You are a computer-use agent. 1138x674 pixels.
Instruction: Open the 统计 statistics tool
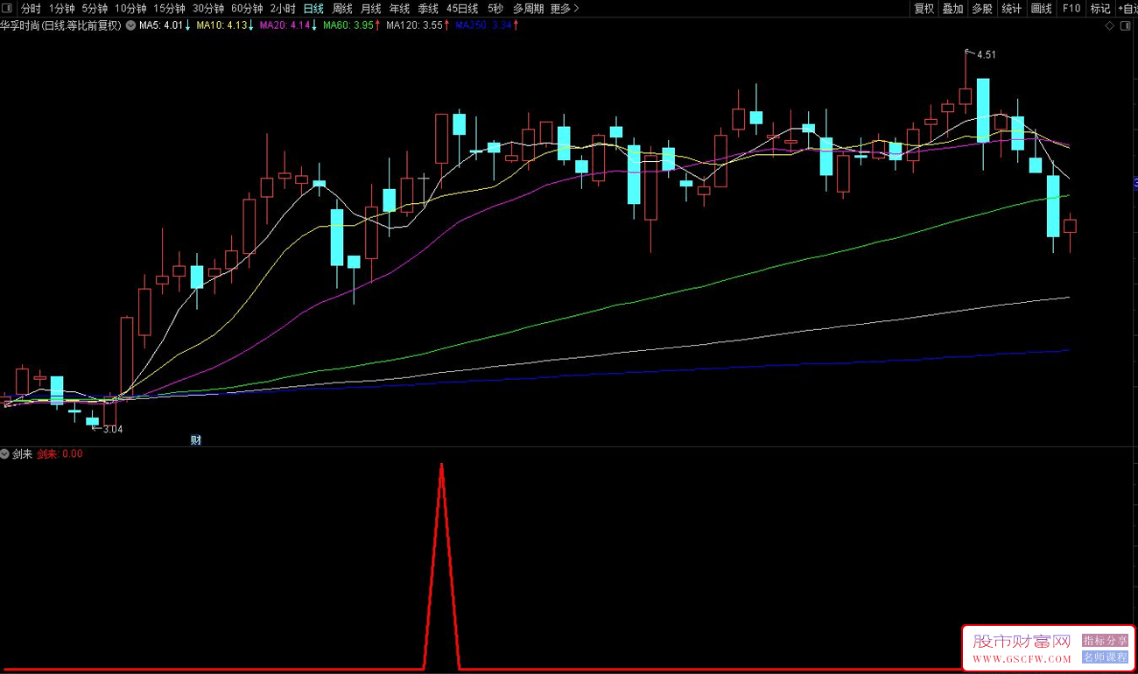tap(1011, 9)
